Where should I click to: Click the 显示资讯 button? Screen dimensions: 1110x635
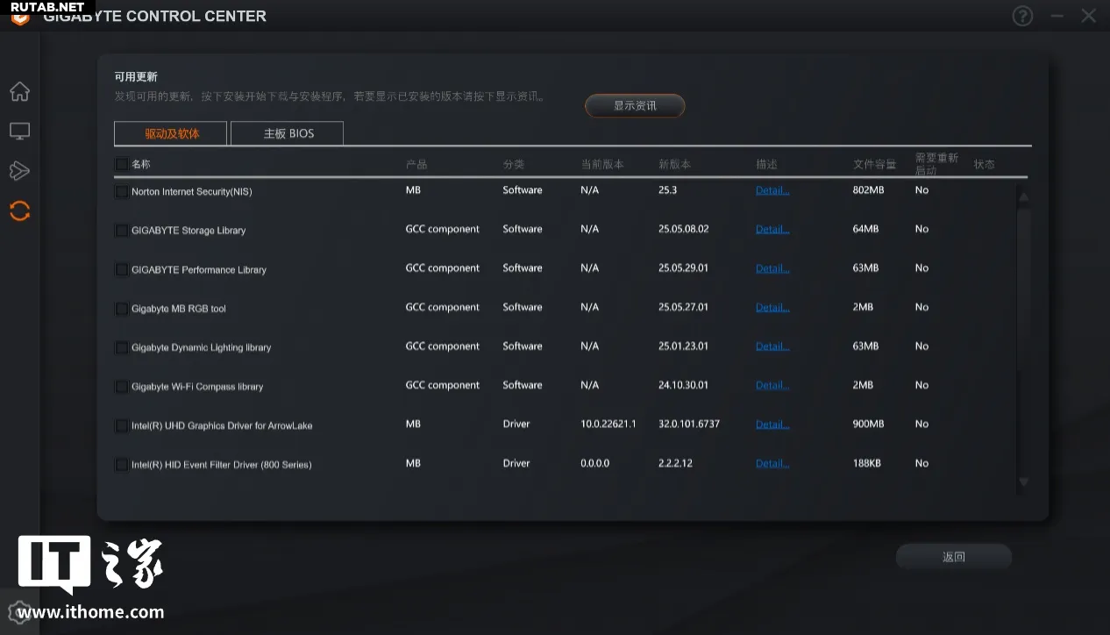tap(635, 105)
